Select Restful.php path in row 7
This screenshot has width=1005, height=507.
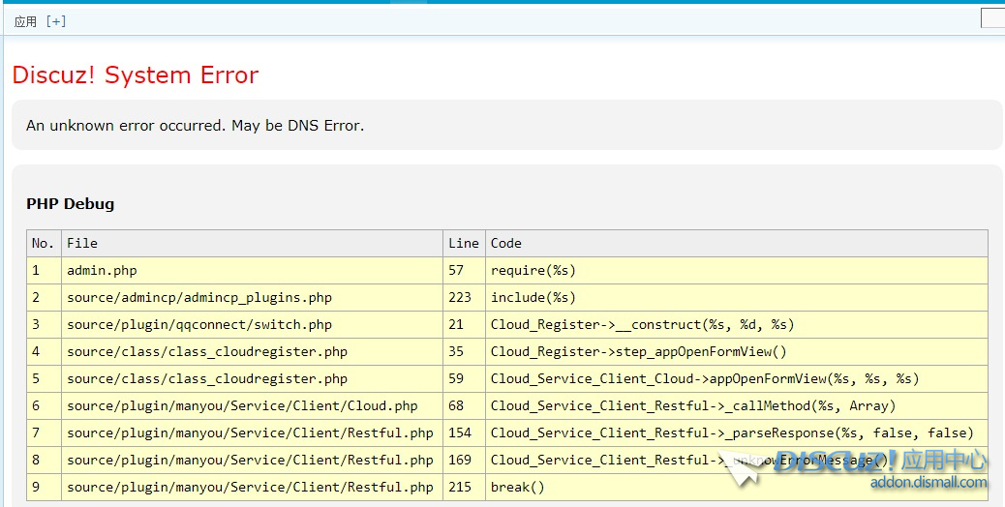(252, 432)
